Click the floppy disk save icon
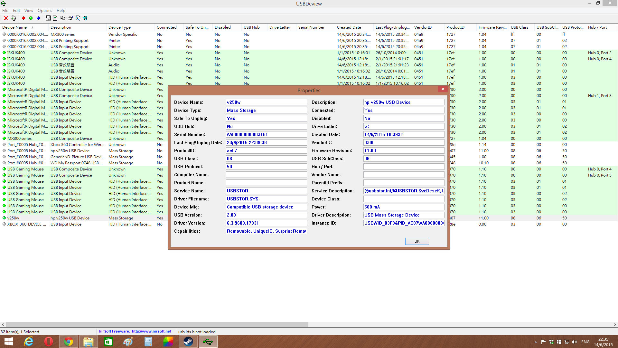This screenshot has height=348, width=618. pos(48,18)
